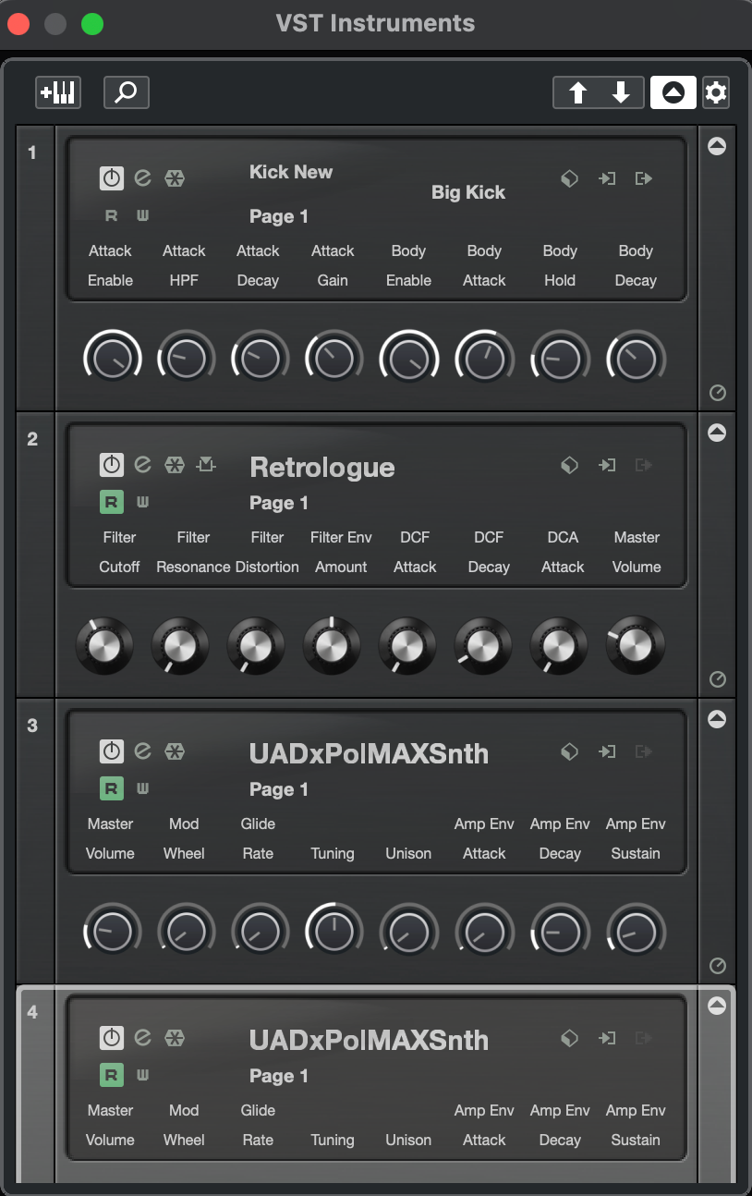Open input options for Kick New

(x=607, y=178)
